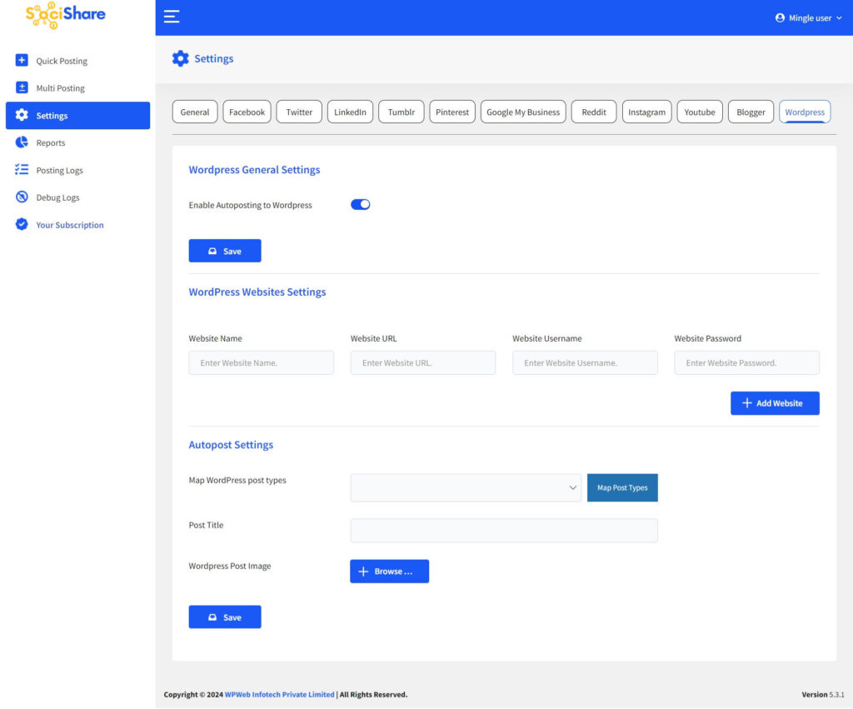Screen dimensions: 853x709
Task: Click the Mingle user account name
Action: click(810, 18)
